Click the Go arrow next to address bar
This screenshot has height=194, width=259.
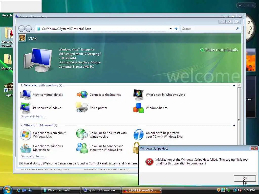click(176, 29)
